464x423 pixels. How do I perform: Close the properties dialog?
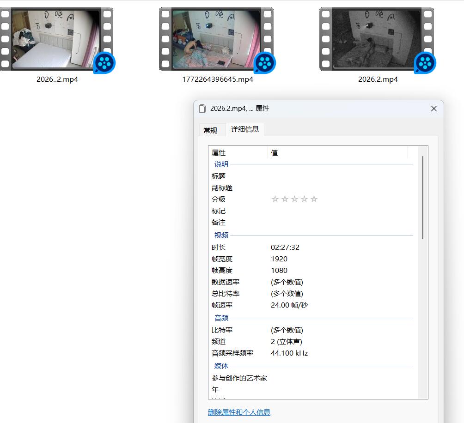click(433, 109)
